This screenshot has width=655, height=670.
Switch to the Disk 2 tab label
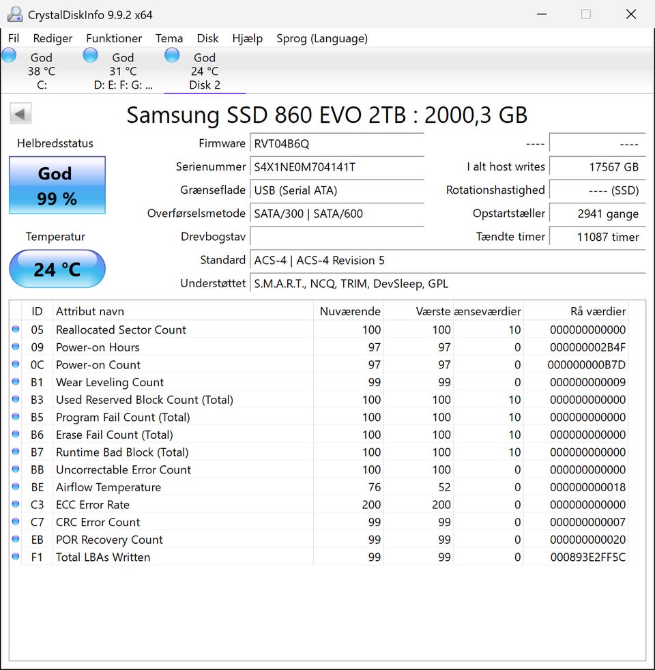[205, 85]
